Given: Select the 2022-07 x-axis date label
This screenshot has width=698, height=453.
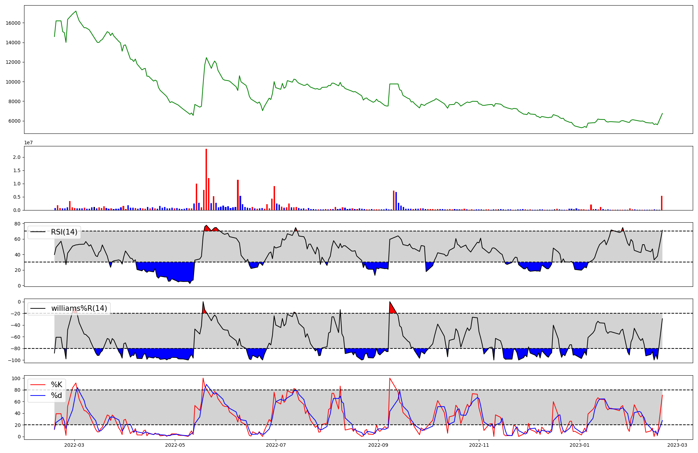Looking at the screenshot, I should click(x=276, y=445).
